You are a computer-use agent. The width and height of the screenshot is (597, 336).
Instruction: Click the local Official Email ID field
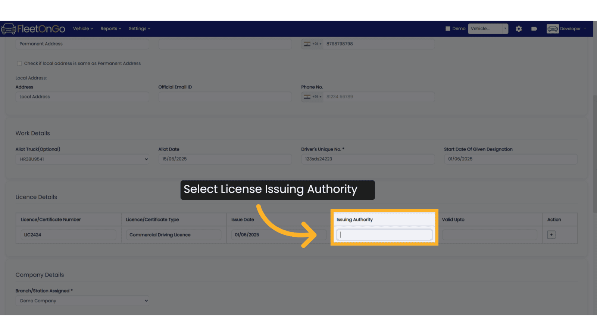coord(225,97)
